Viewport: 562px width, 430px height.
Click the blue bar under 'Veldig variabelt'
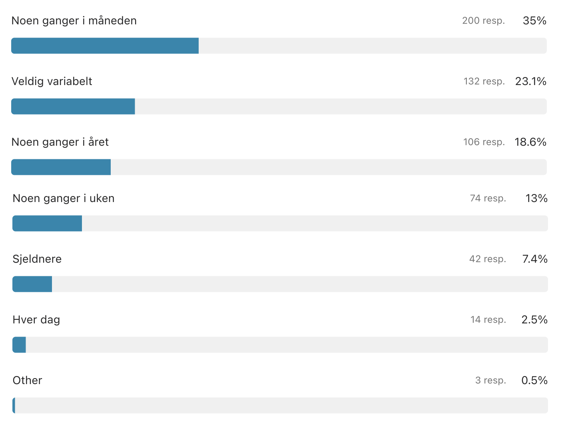click(x=73, y=107)
